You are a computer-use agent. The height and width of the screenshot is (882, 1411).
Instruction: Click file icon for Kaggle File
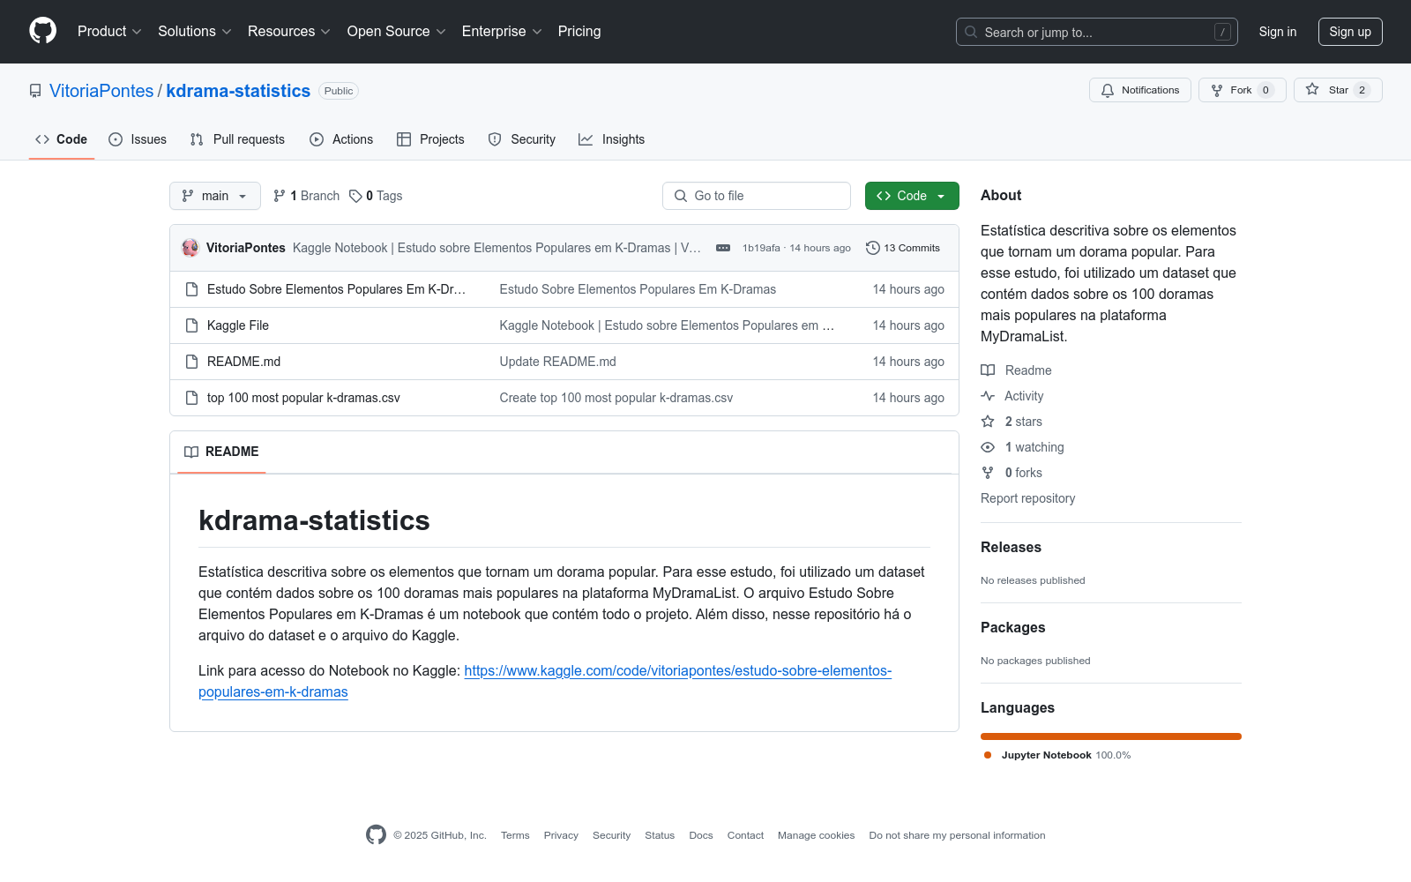(x=191, y=325)
